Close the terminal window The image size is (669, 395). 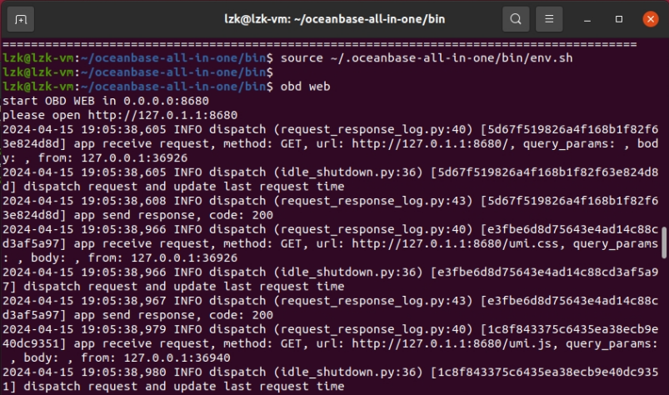pos(650,19)
